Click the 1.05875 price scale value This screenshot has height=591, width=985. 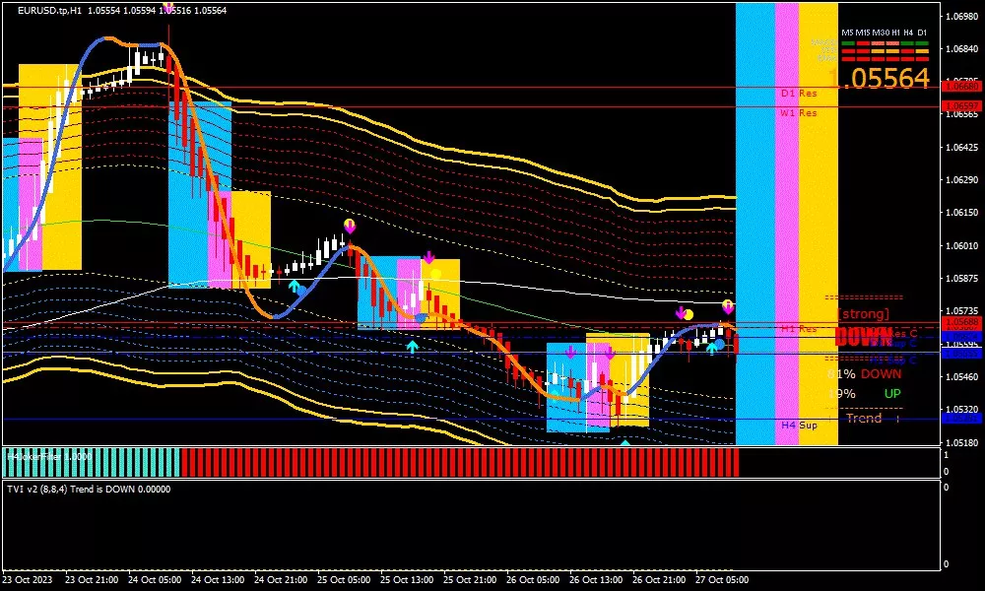961,278
